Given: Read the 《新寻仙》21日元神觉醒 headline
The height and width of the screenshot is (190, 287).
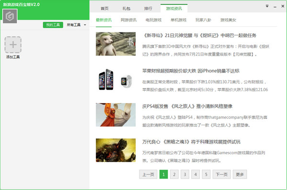Looking at the screenshot, I should click(199, 35).
